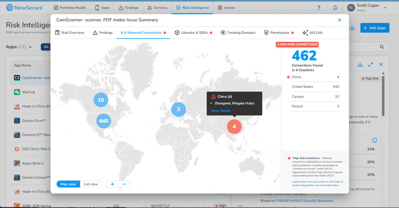This screenshot has width=399, height=208.
Task: Click the red China 4 map bubble
Action: point(234,127)
